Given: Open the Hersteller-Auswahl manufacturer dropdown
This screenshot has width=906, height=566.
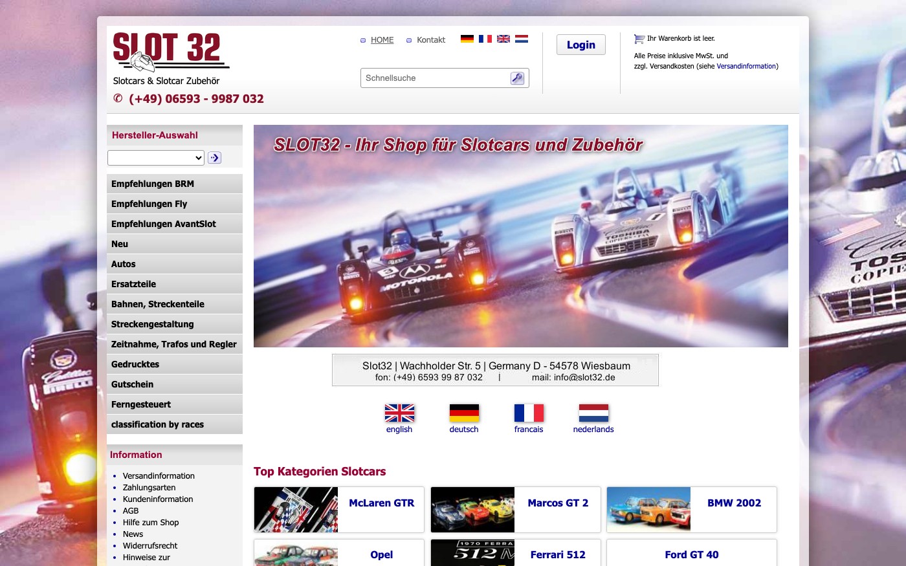Looking at the screenshot, I should (156, 158).
